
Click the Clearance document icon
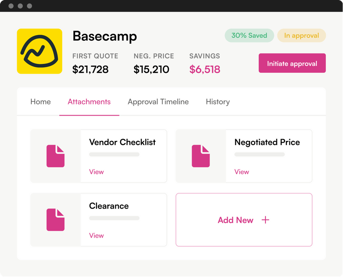click(56, 220)
